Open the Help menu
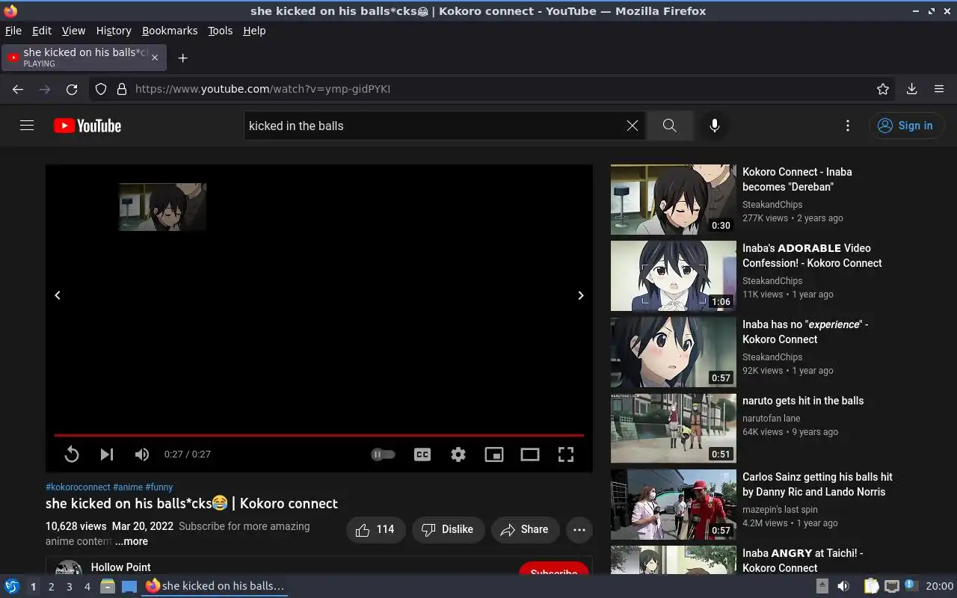The image size is (957, 598). click(254, 31)
